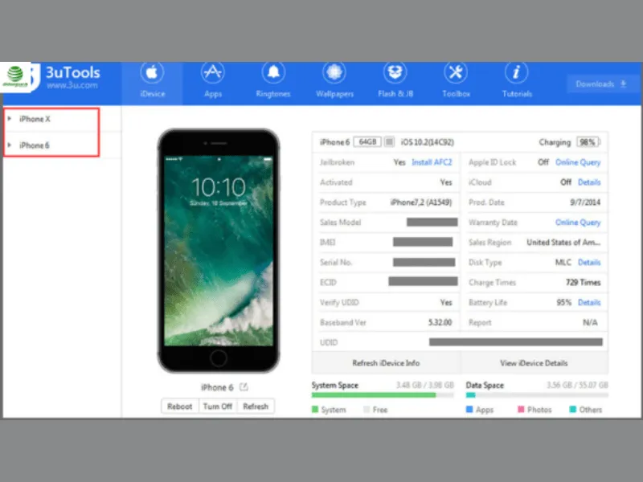The image size is (643, 482).
Task: Click the 729 Times charge count
Action: (584, 283)
